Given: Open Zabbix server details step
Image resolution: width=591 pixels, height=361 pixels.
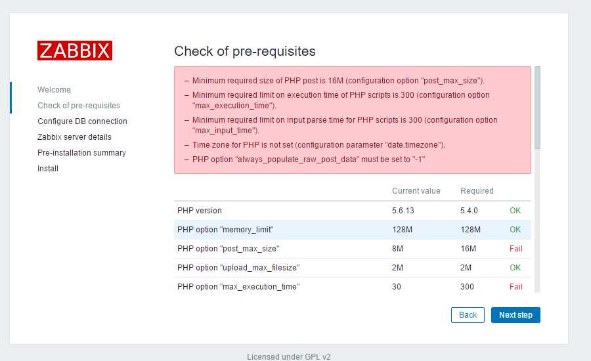Looking at the screenshot, I should point(74,137).
